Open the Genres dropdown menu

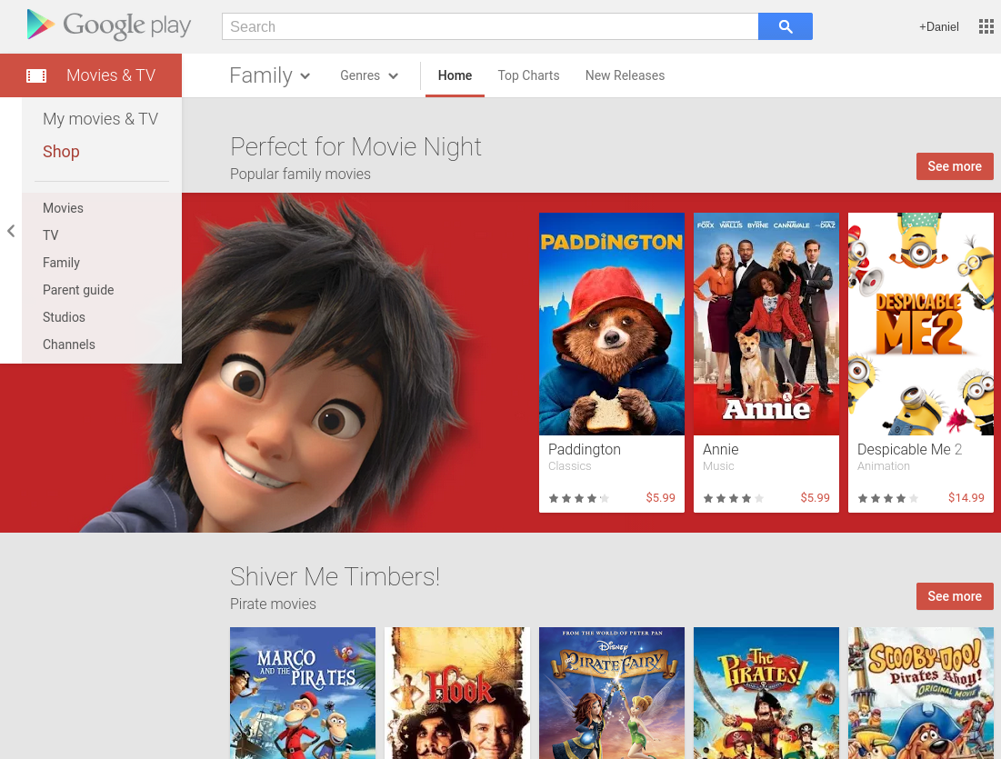coord(369,75)
